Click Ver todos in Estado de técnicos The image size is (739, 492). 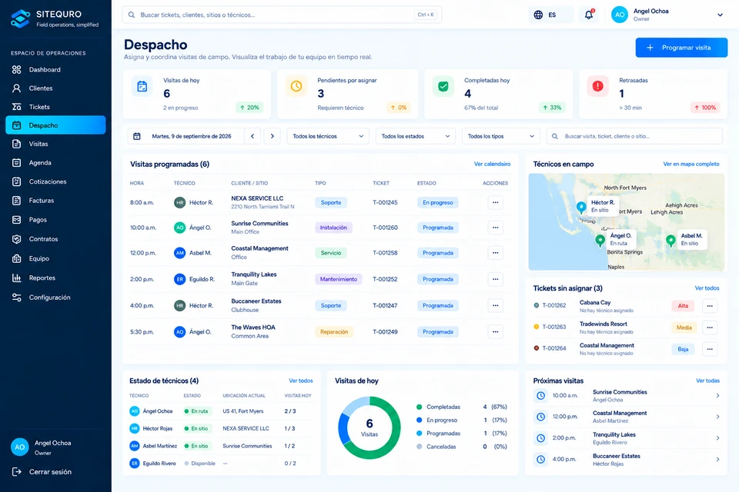[x=301, y=381]
